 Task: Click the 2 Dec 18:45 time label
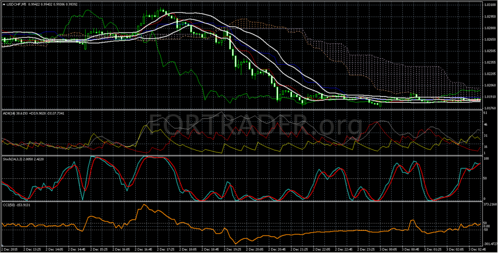(211, 250)
